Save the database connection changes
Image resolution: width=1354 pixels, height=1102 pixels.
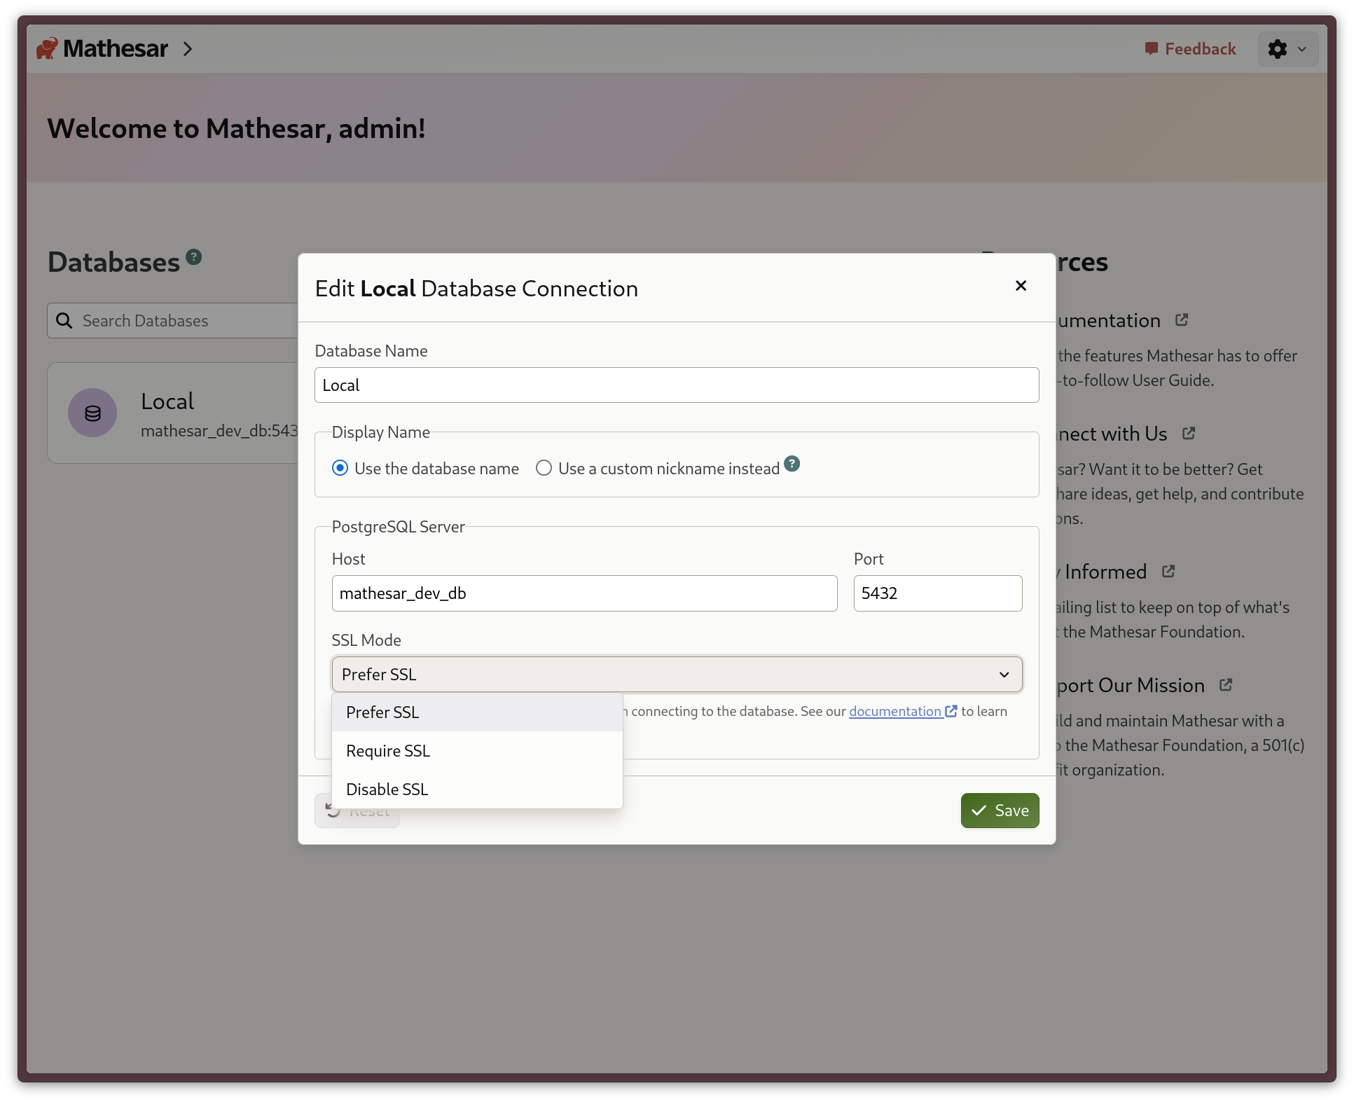tap(1000, 810)
